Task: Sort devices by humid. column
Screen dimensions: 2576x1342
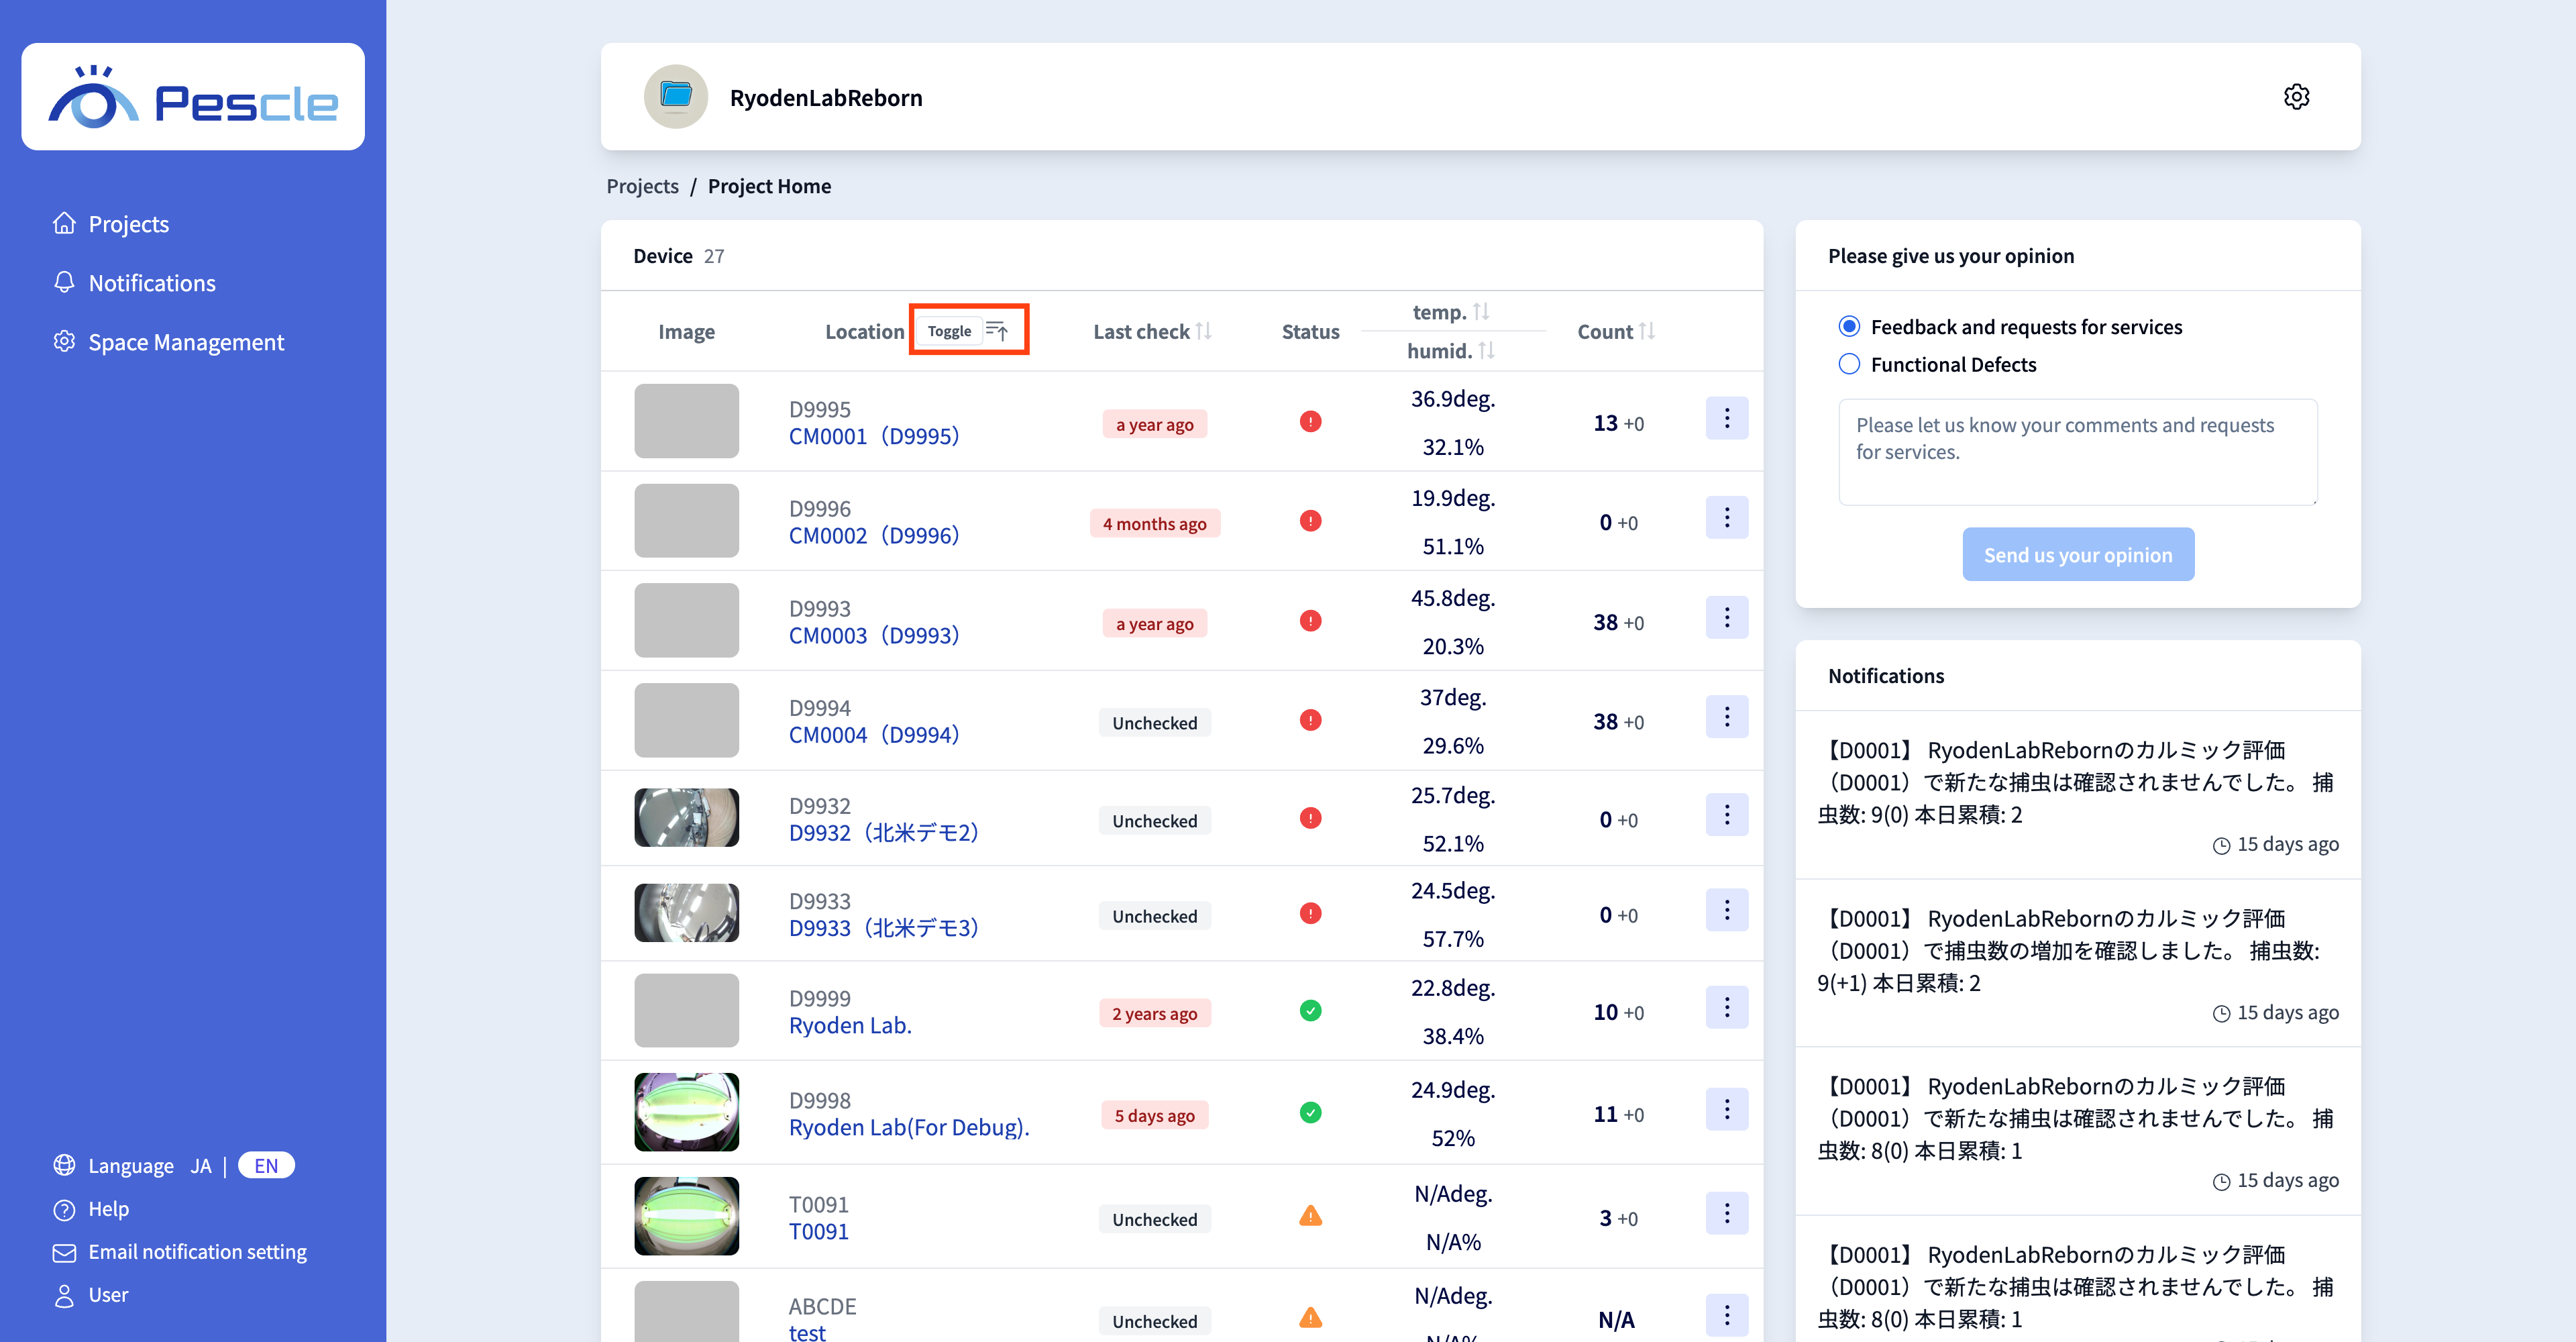Action: click(x=1486, y=350)
